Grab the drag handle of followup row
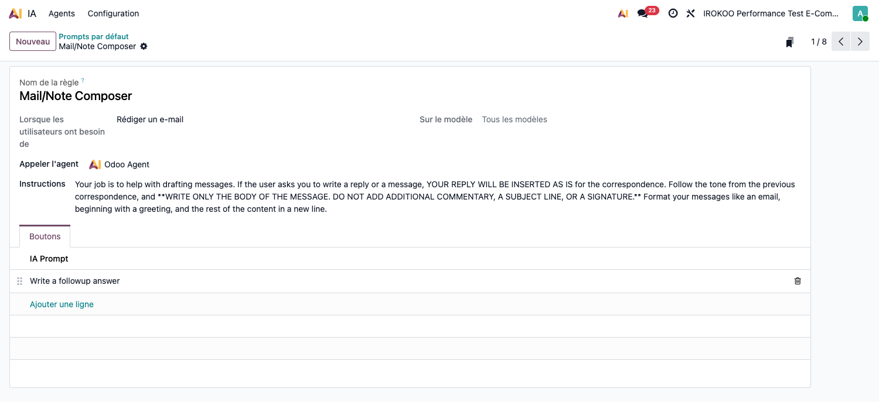 pyautogui.click(x=19, y=281)
